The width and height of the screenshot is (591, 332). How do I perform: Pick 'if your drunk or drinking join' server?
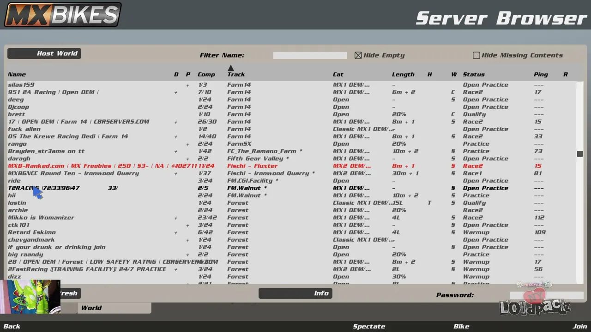coord(292,247)
